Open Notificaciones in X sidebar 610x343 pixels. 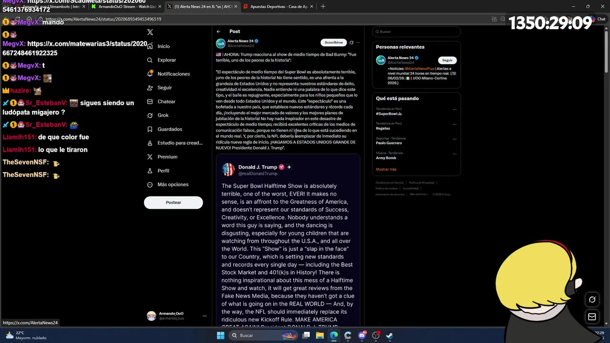pos(168,74)
